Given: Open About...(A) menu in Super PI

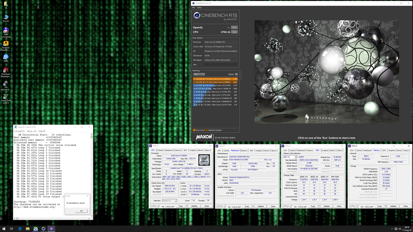Looking at the screenshot, I should [x=32, y=131].
